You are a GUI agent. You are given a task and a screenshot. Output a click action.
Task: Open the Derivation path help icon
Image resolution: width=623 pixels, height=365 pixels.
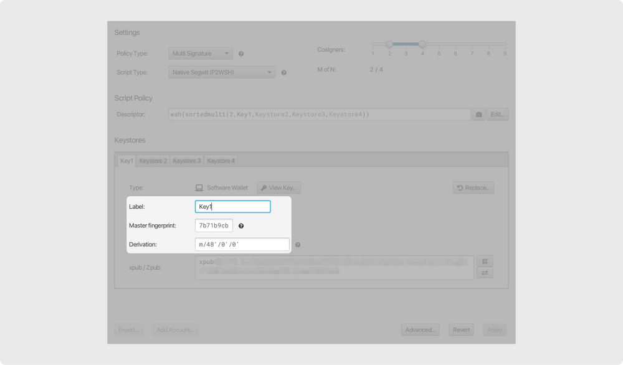click(297, 244)
